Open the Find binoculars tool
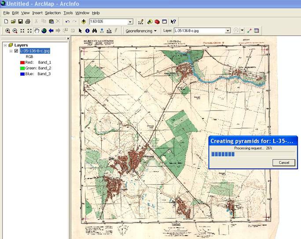301x239 pixels. pyautogui.click(x=94, y=31)
